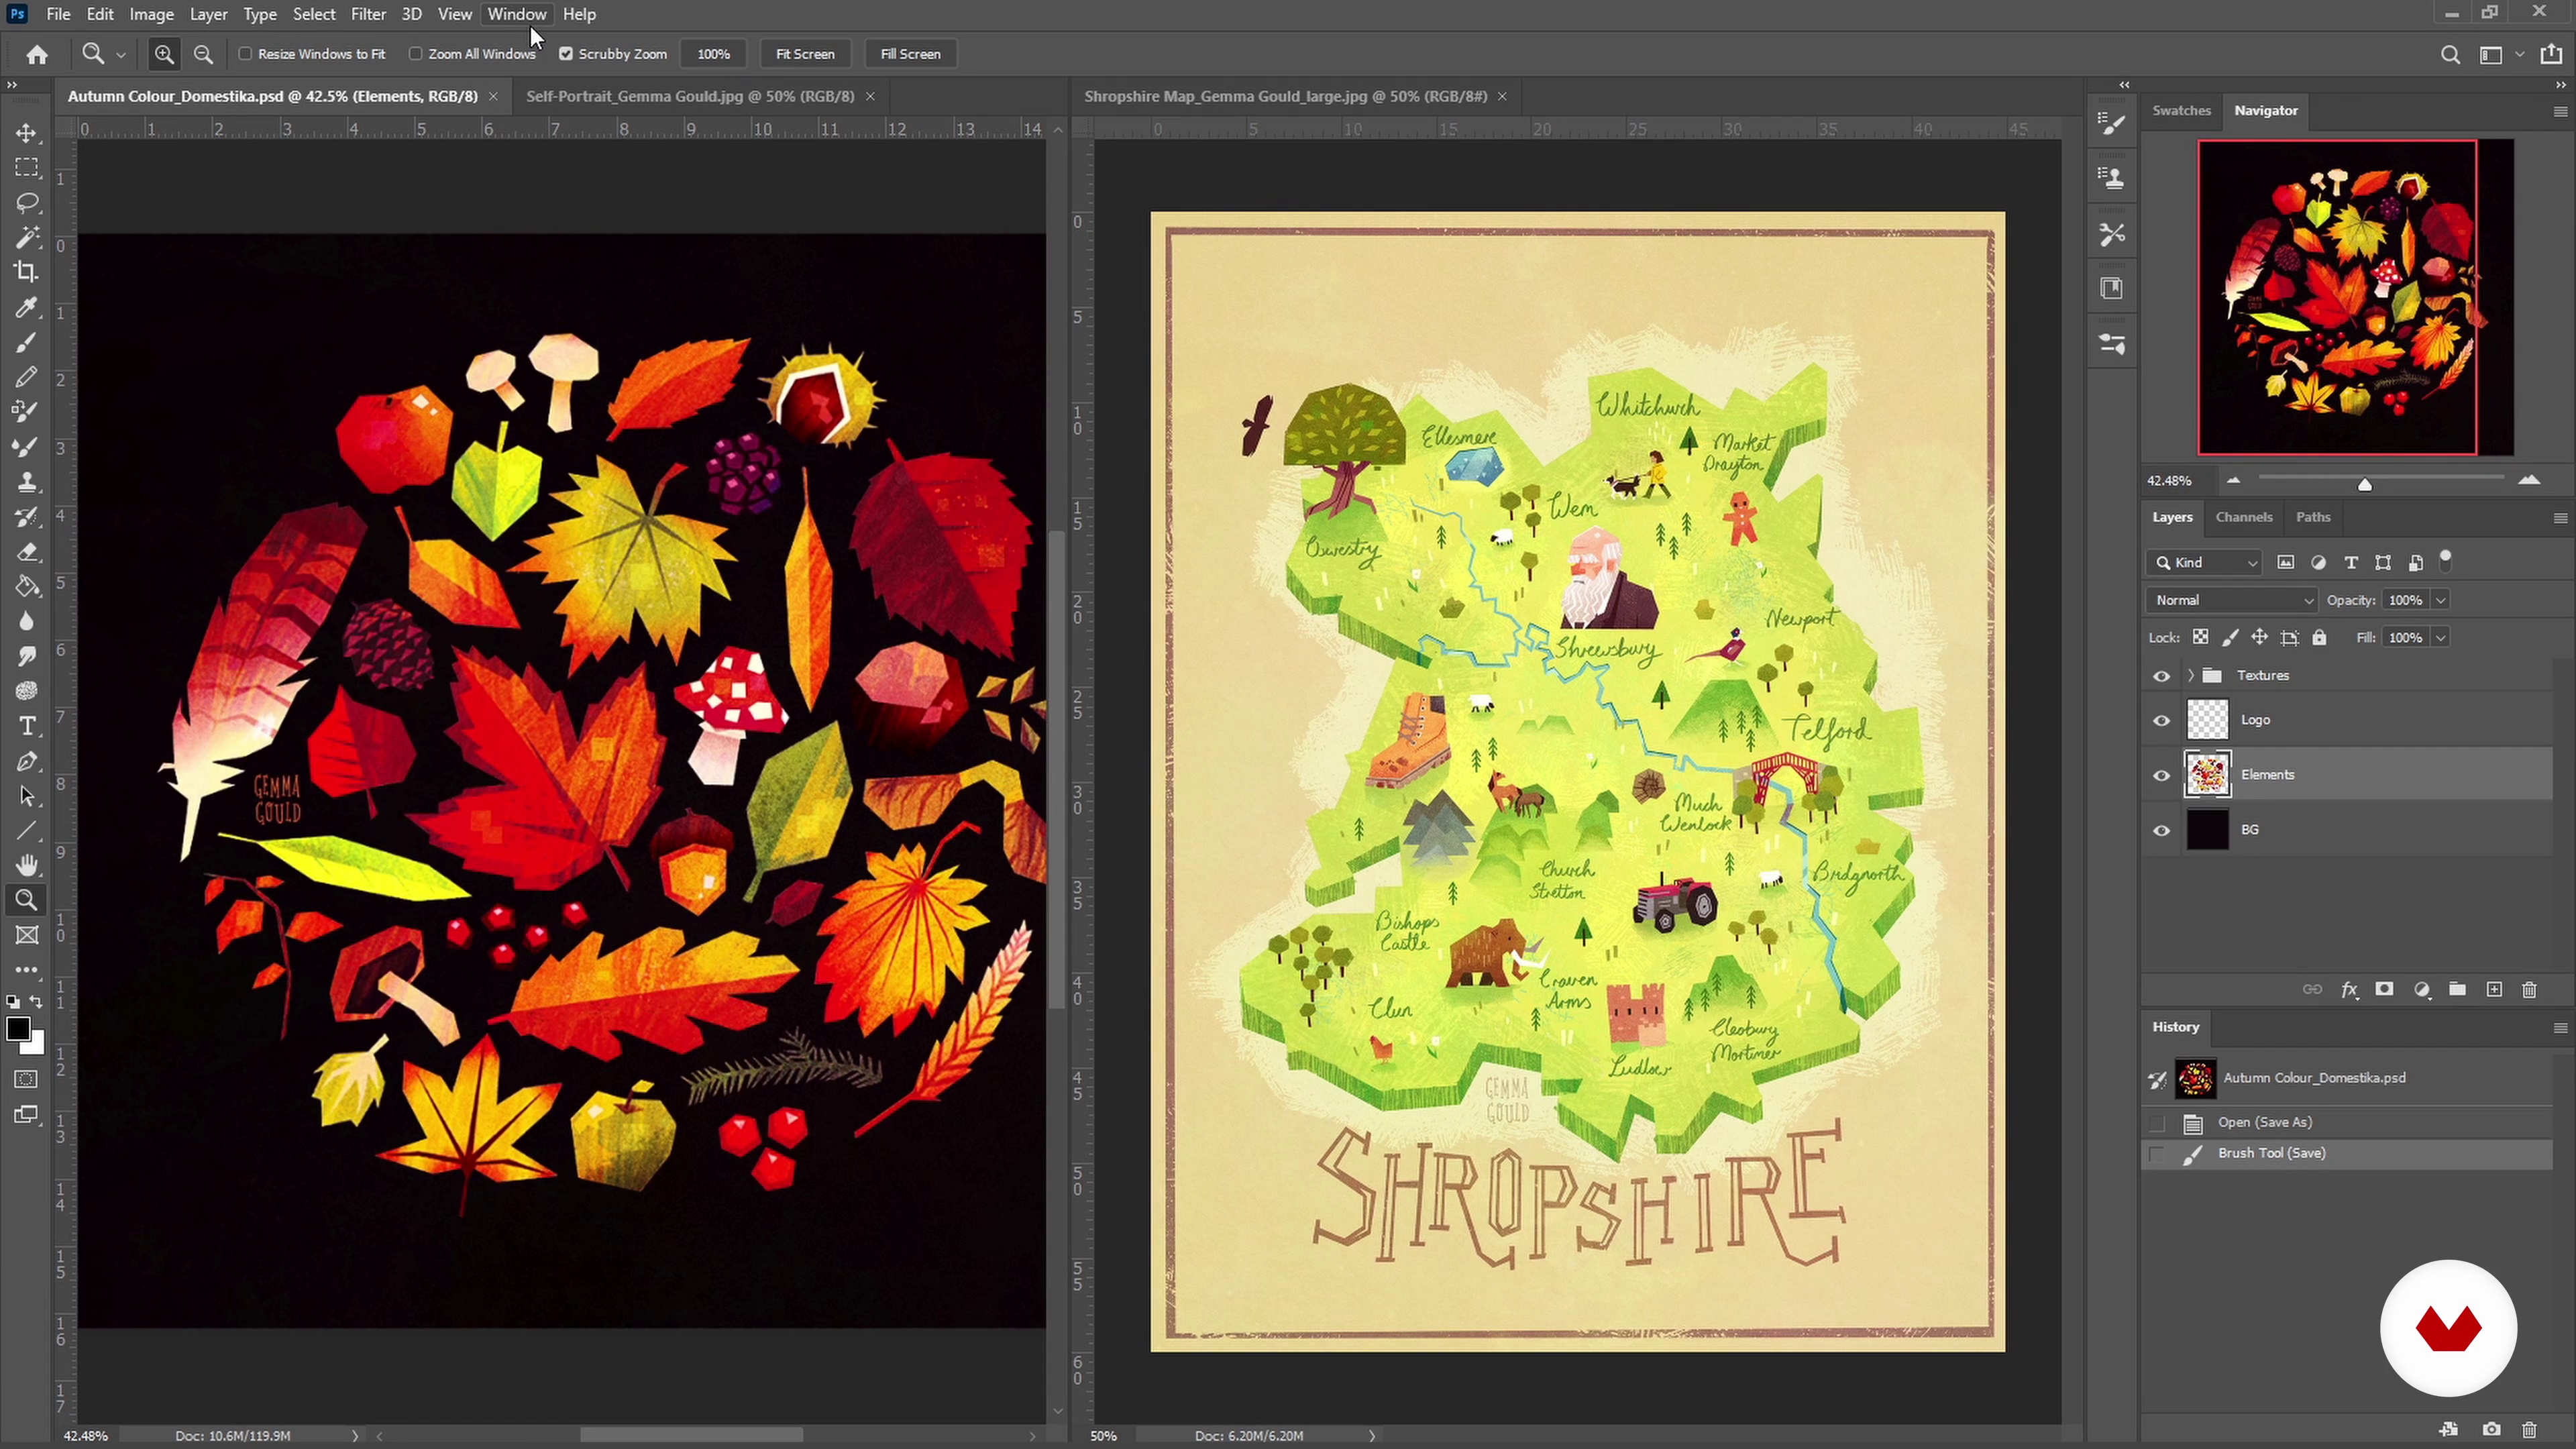
Task: Hide the Elements layer eye icon
Action: click(2161, 776)
